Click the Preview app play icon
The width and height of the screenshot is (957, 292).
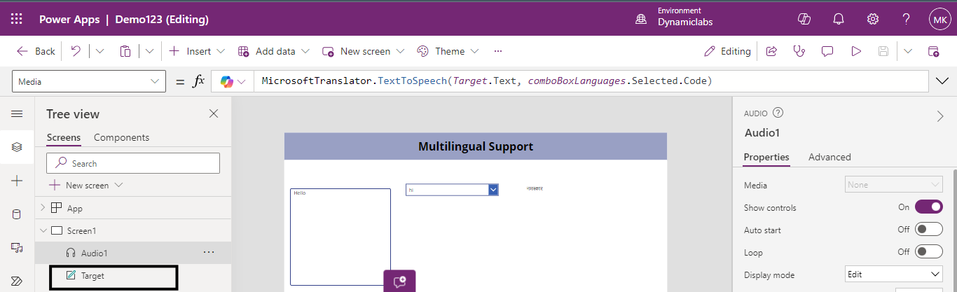855,51
